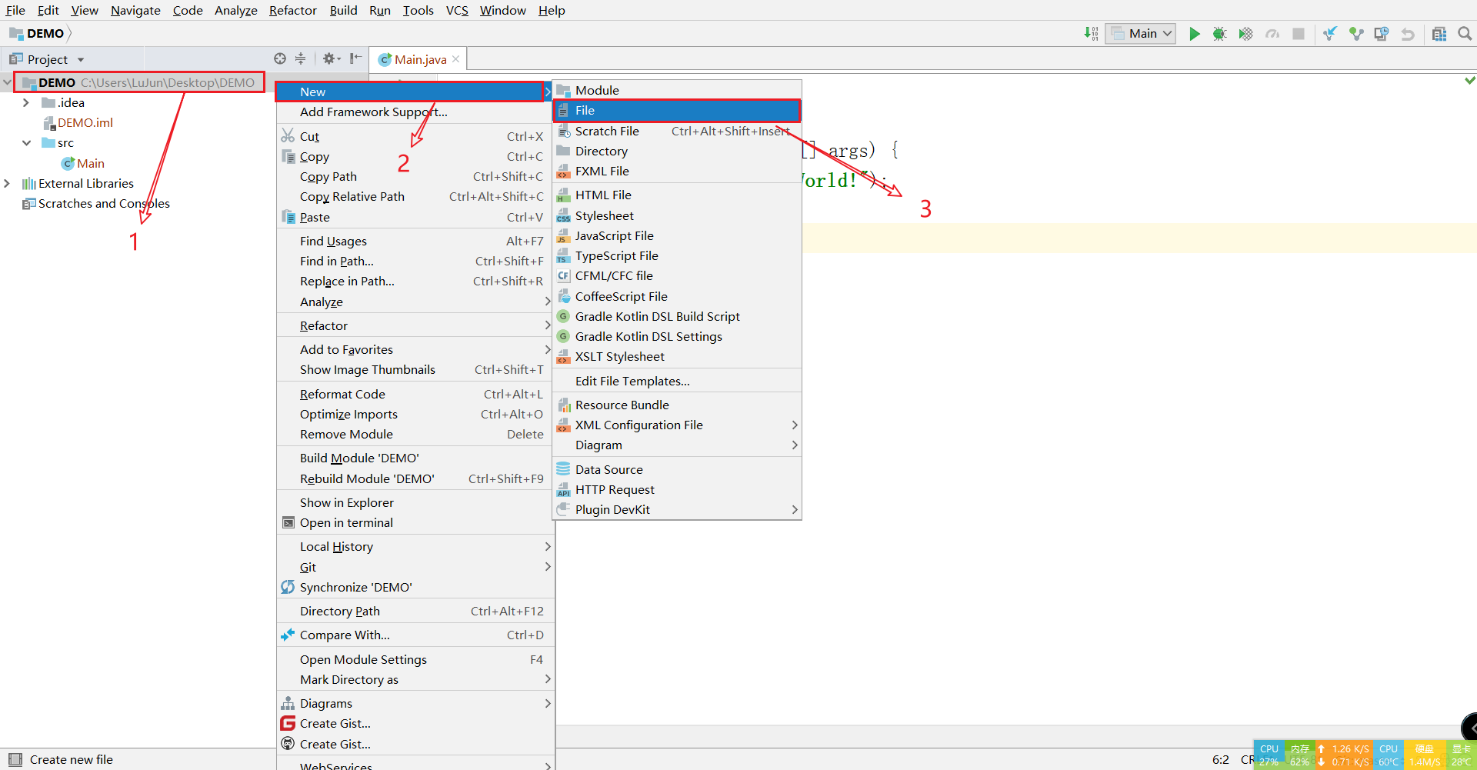Select Open in terminal entry
The image size is (1477, 770).
click(x=415, y=522)
